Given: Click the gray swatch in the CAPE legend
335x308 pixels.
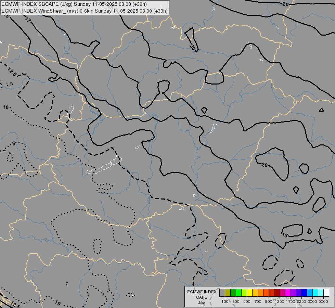Looking at the screenshot, I should coord(222,293).
